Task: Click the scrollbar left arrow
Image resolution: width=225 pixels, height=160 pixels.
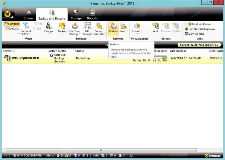Action: click(x=4, y=150)
